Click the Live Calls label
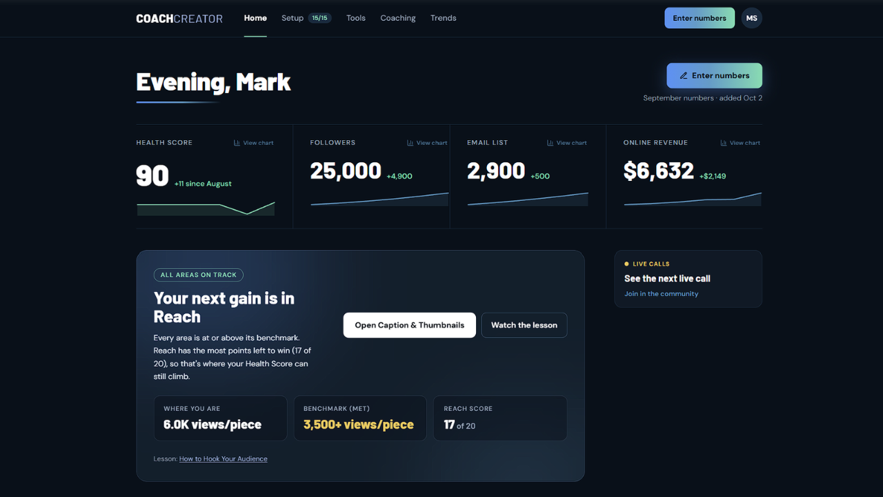 (x=651, y=264)
